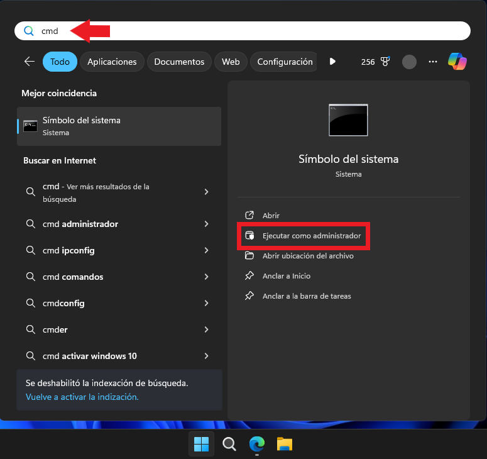Click search icon beside 'cmd ipconfig'
This screenshot has width=487, height=459.
click(x=30, y=250)
